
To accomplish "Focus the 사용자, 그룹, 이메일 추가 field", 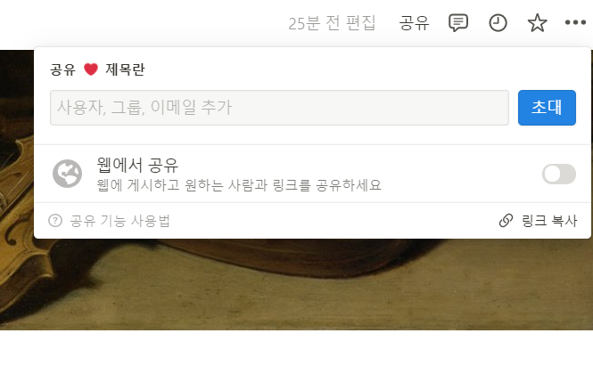I will point(279,108).
